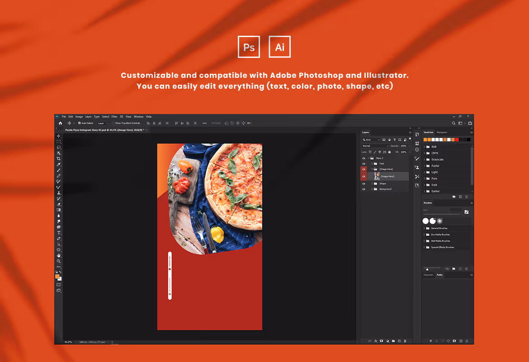Open three-dot more options in options bar
Image resolution: width=529 pixels, height=362 pixels.
[x=204, y=123]
